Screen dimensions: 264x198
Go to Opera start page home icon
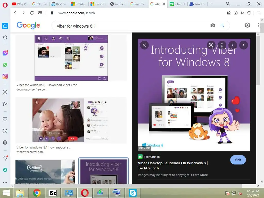5,26
